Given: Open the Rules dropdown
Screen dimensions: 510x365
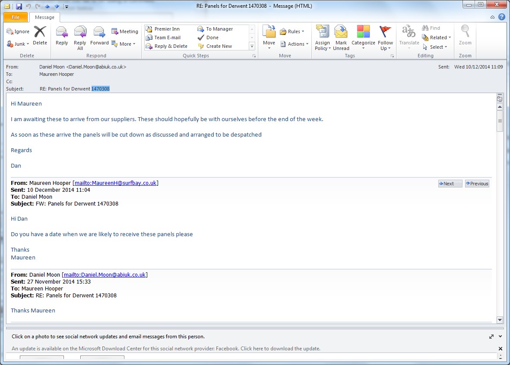Looking at the screenshot, I should (x=292, y=31).
